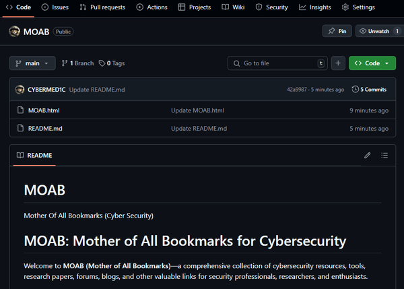Pin the MOAB repository
This screenshot has width=404, height=289.
pos(337,31)
